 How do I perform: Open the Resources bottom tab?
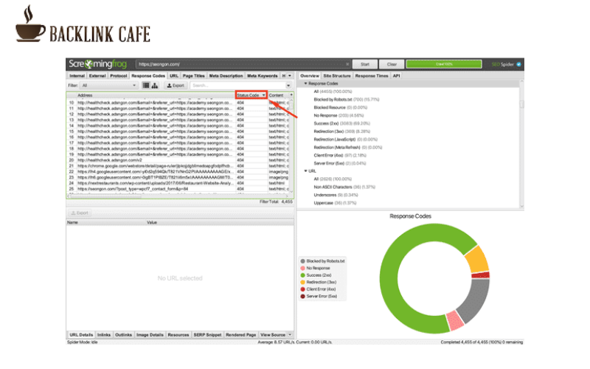pyautogui.click(x=178, y=335)
